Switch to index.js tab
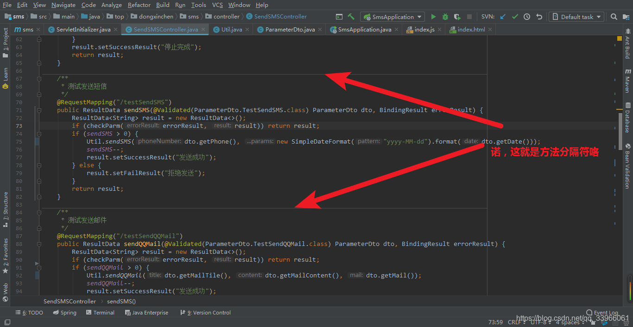The width and height of the screenshot is (633, 327). click(424, 29)
